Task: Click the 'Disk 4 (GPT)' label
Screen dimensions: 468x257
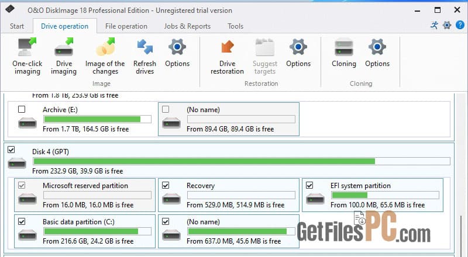Action: [x=50, y=152]
